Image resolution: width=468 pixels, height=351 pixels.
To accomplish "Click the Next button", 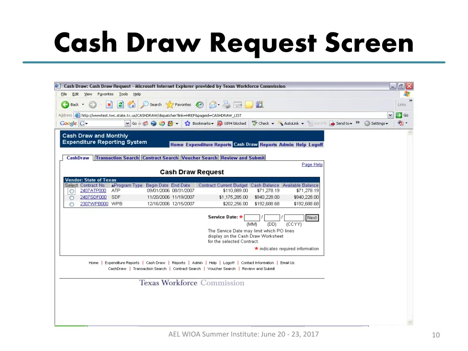I will tap(312, 218).
